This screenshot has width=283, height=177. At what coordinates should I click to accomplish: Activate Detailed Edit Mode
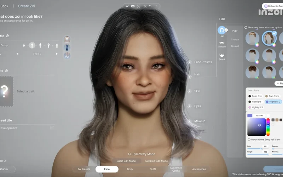pyautogui.click(x=156, y=161)
